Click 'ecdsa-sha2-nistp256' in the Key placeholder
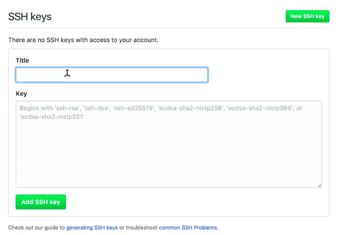 click(188, 108)
